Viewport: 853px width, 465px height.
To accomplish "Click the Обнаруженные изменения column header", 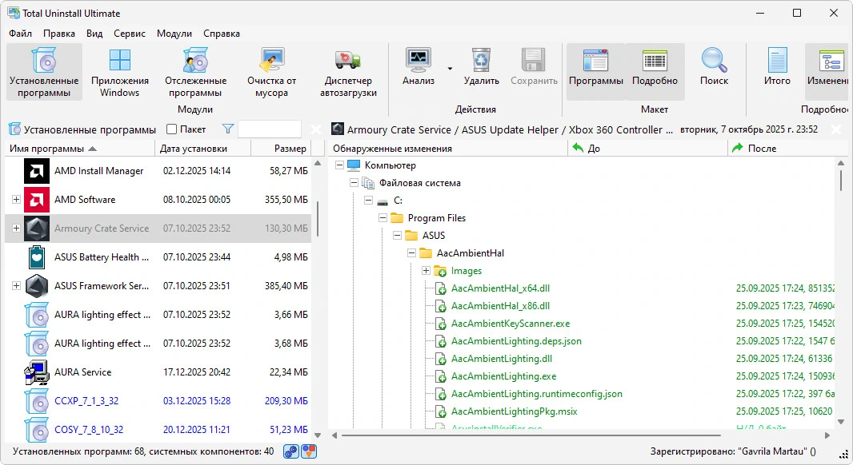I will [x=448, y=149].
